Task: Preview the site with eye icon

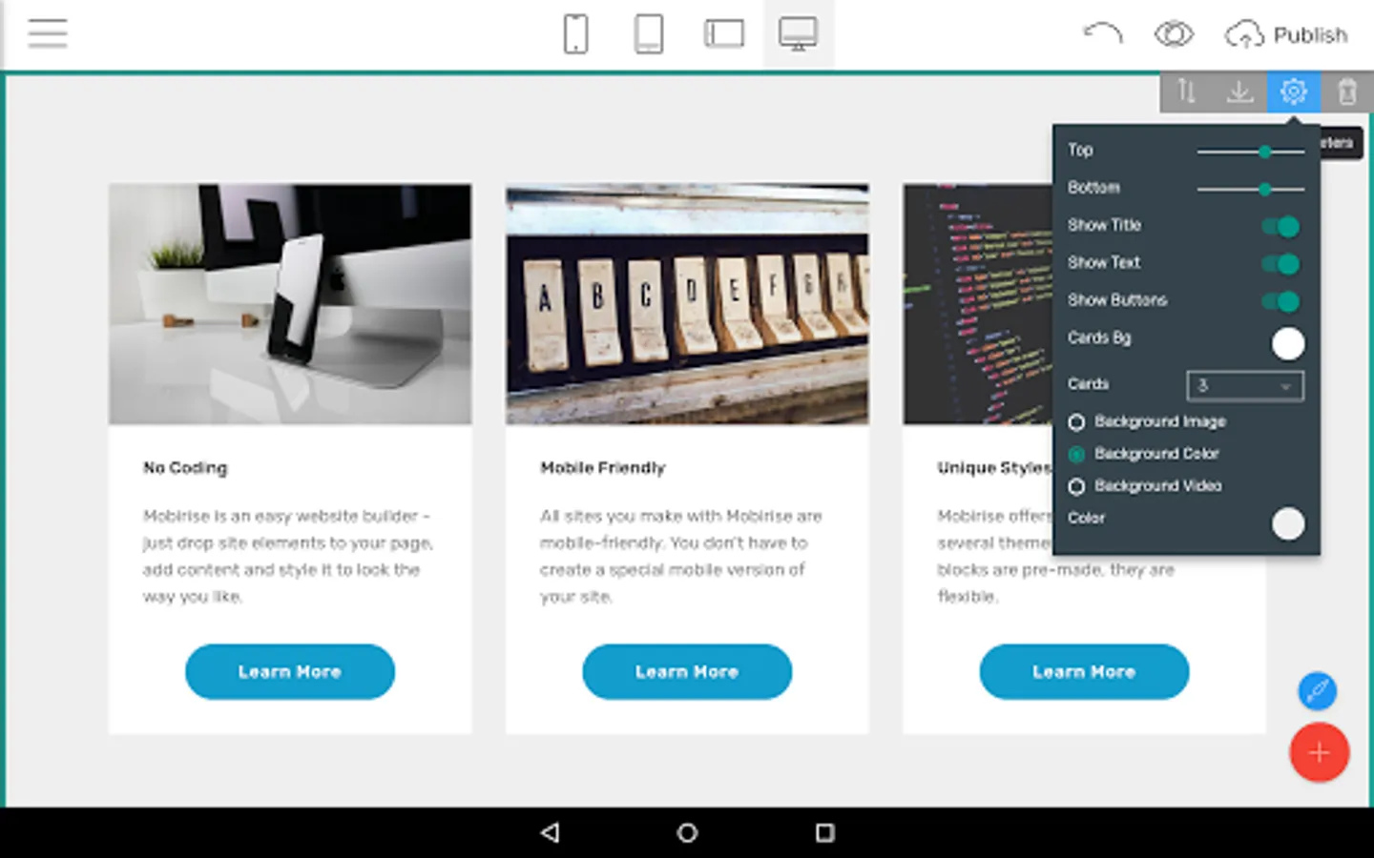Action: [x=1174, y=34]
